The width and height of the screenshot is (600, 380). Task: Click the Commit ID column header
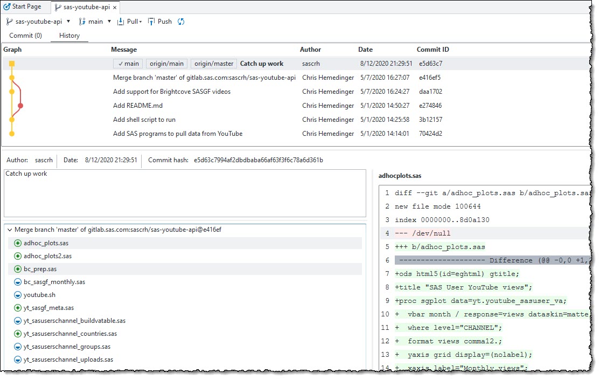coord(432,50)
